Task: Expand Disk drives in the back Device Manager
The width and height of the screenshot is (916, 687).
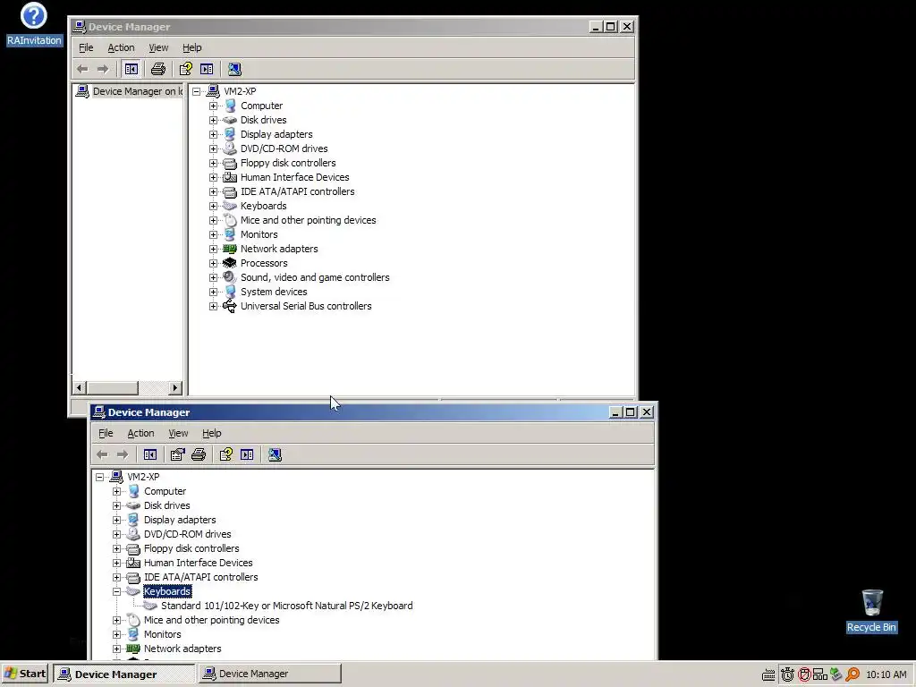Action: point(213,121)
